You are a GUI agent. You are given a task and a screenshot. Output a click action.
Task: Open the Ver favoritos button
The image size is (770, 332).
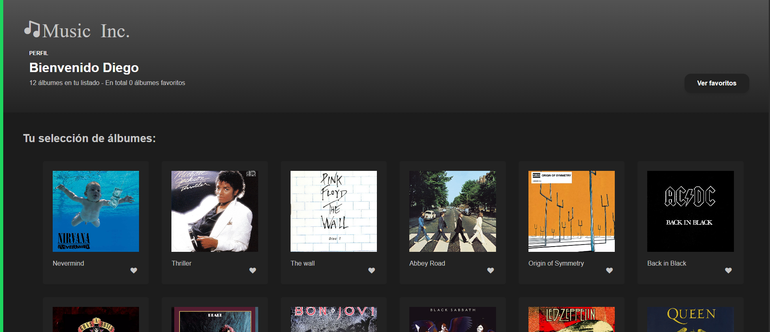717,83
